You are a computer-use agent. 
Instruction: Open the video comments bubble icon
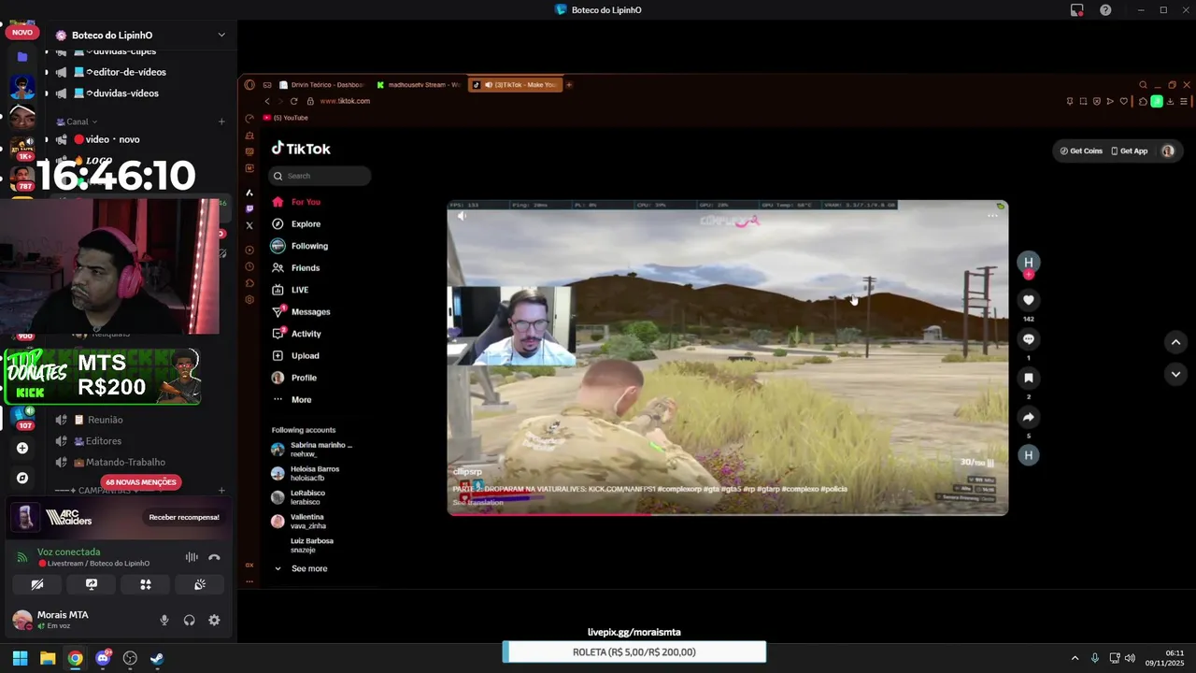coord(1029,339)
